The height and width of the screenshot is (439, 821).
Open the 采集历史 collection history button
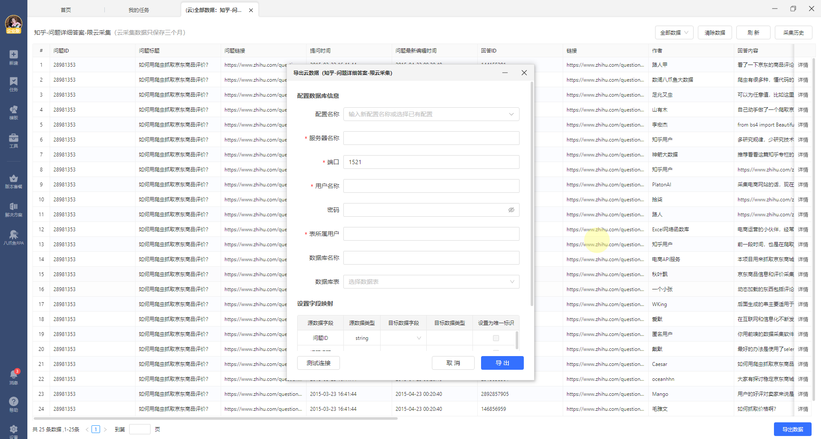coord(794,32)
